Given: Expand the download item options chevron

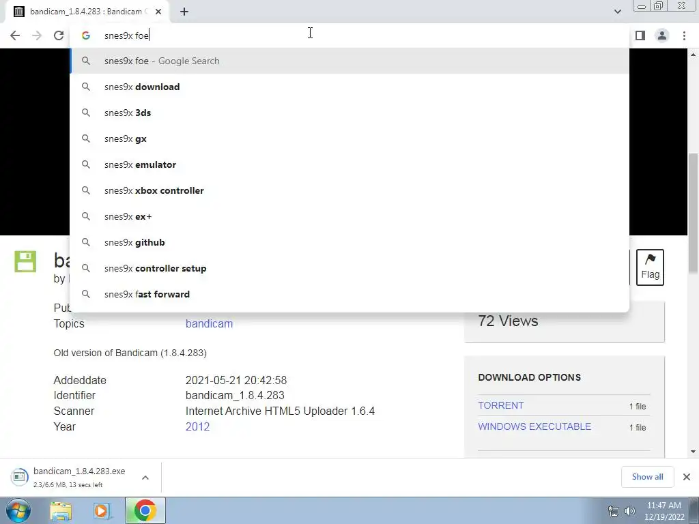Looking at the screenshot, I should pyautogui.click(x=145, y=477).
